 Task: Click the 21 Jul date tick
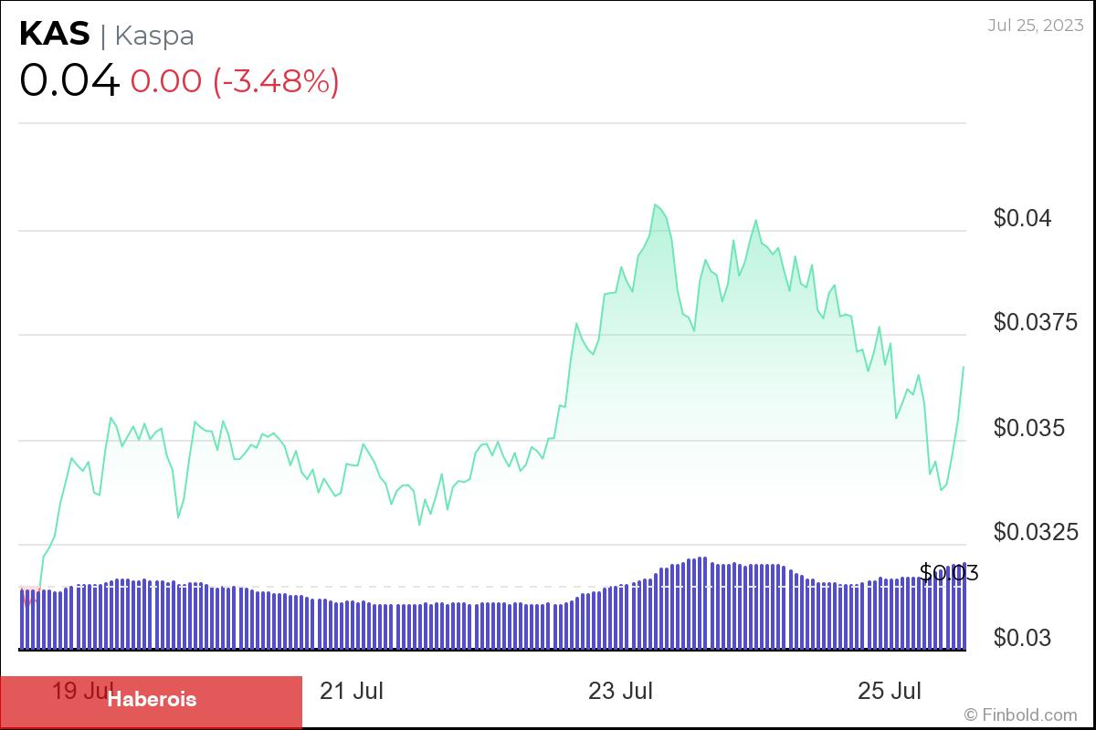[x=352, y=691]
